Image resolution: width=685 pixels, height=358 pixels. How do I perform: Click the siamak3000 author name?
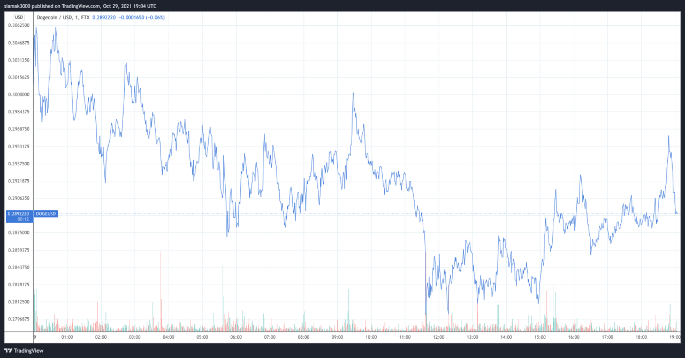click(x=18, y=5)
